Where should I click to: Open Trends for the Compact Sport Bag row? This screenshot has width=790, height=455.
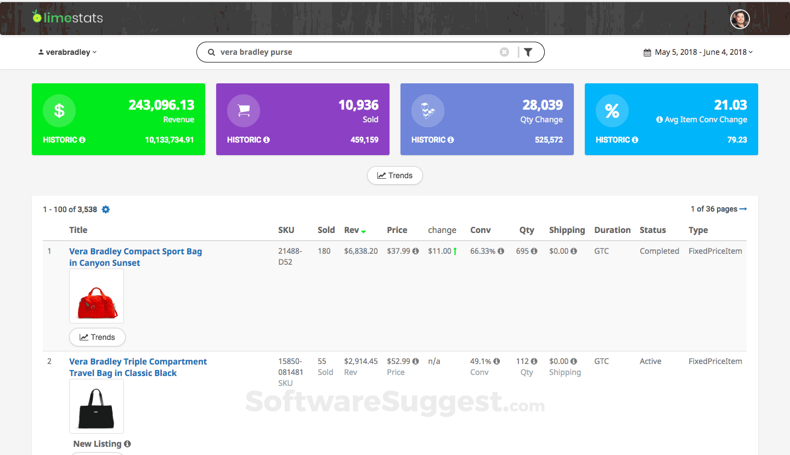click(x=97, y=337)
